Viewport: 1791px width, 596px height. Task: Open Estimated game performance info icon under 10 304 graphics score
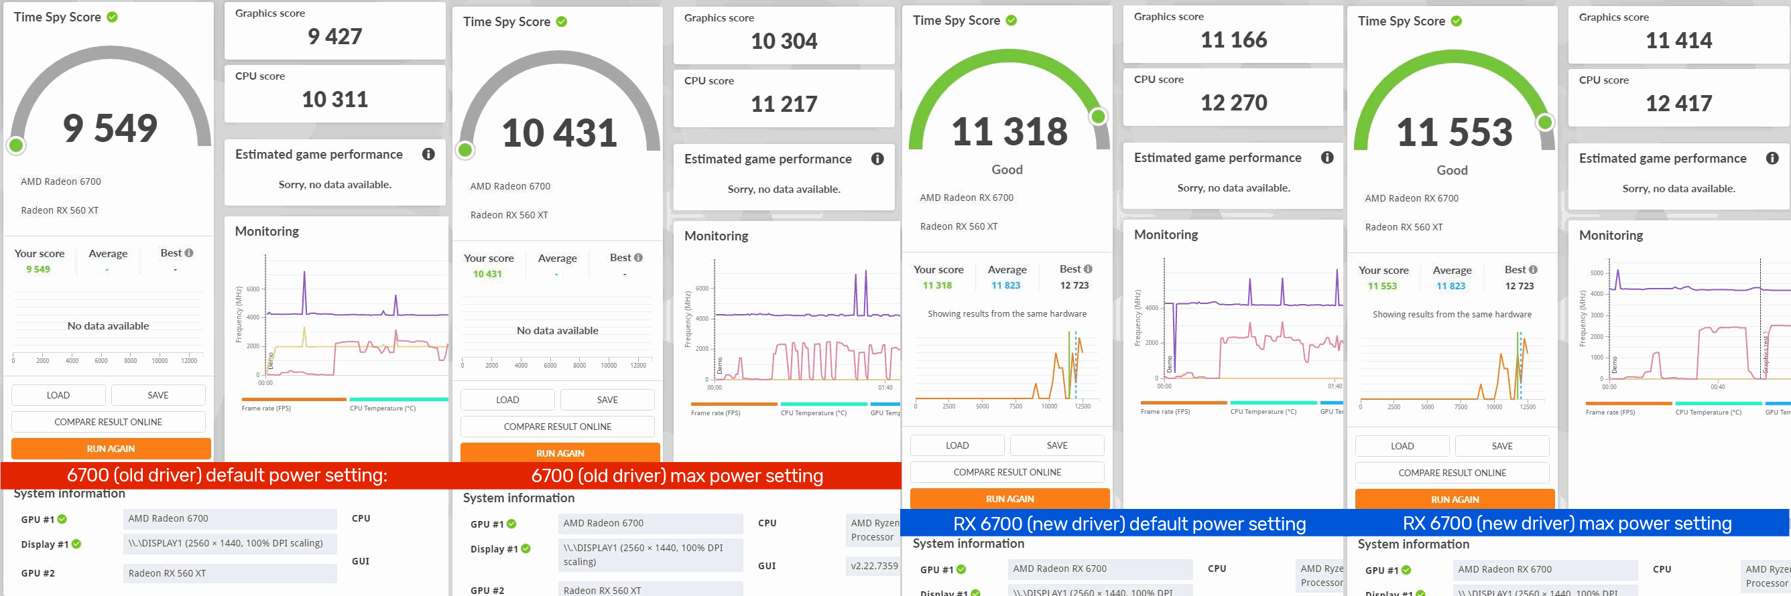coord(877,159)
